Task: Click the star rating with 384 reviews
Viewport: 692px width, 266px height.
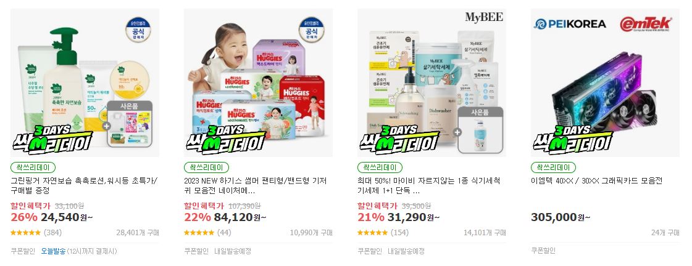Action: [x=36, y=233]
